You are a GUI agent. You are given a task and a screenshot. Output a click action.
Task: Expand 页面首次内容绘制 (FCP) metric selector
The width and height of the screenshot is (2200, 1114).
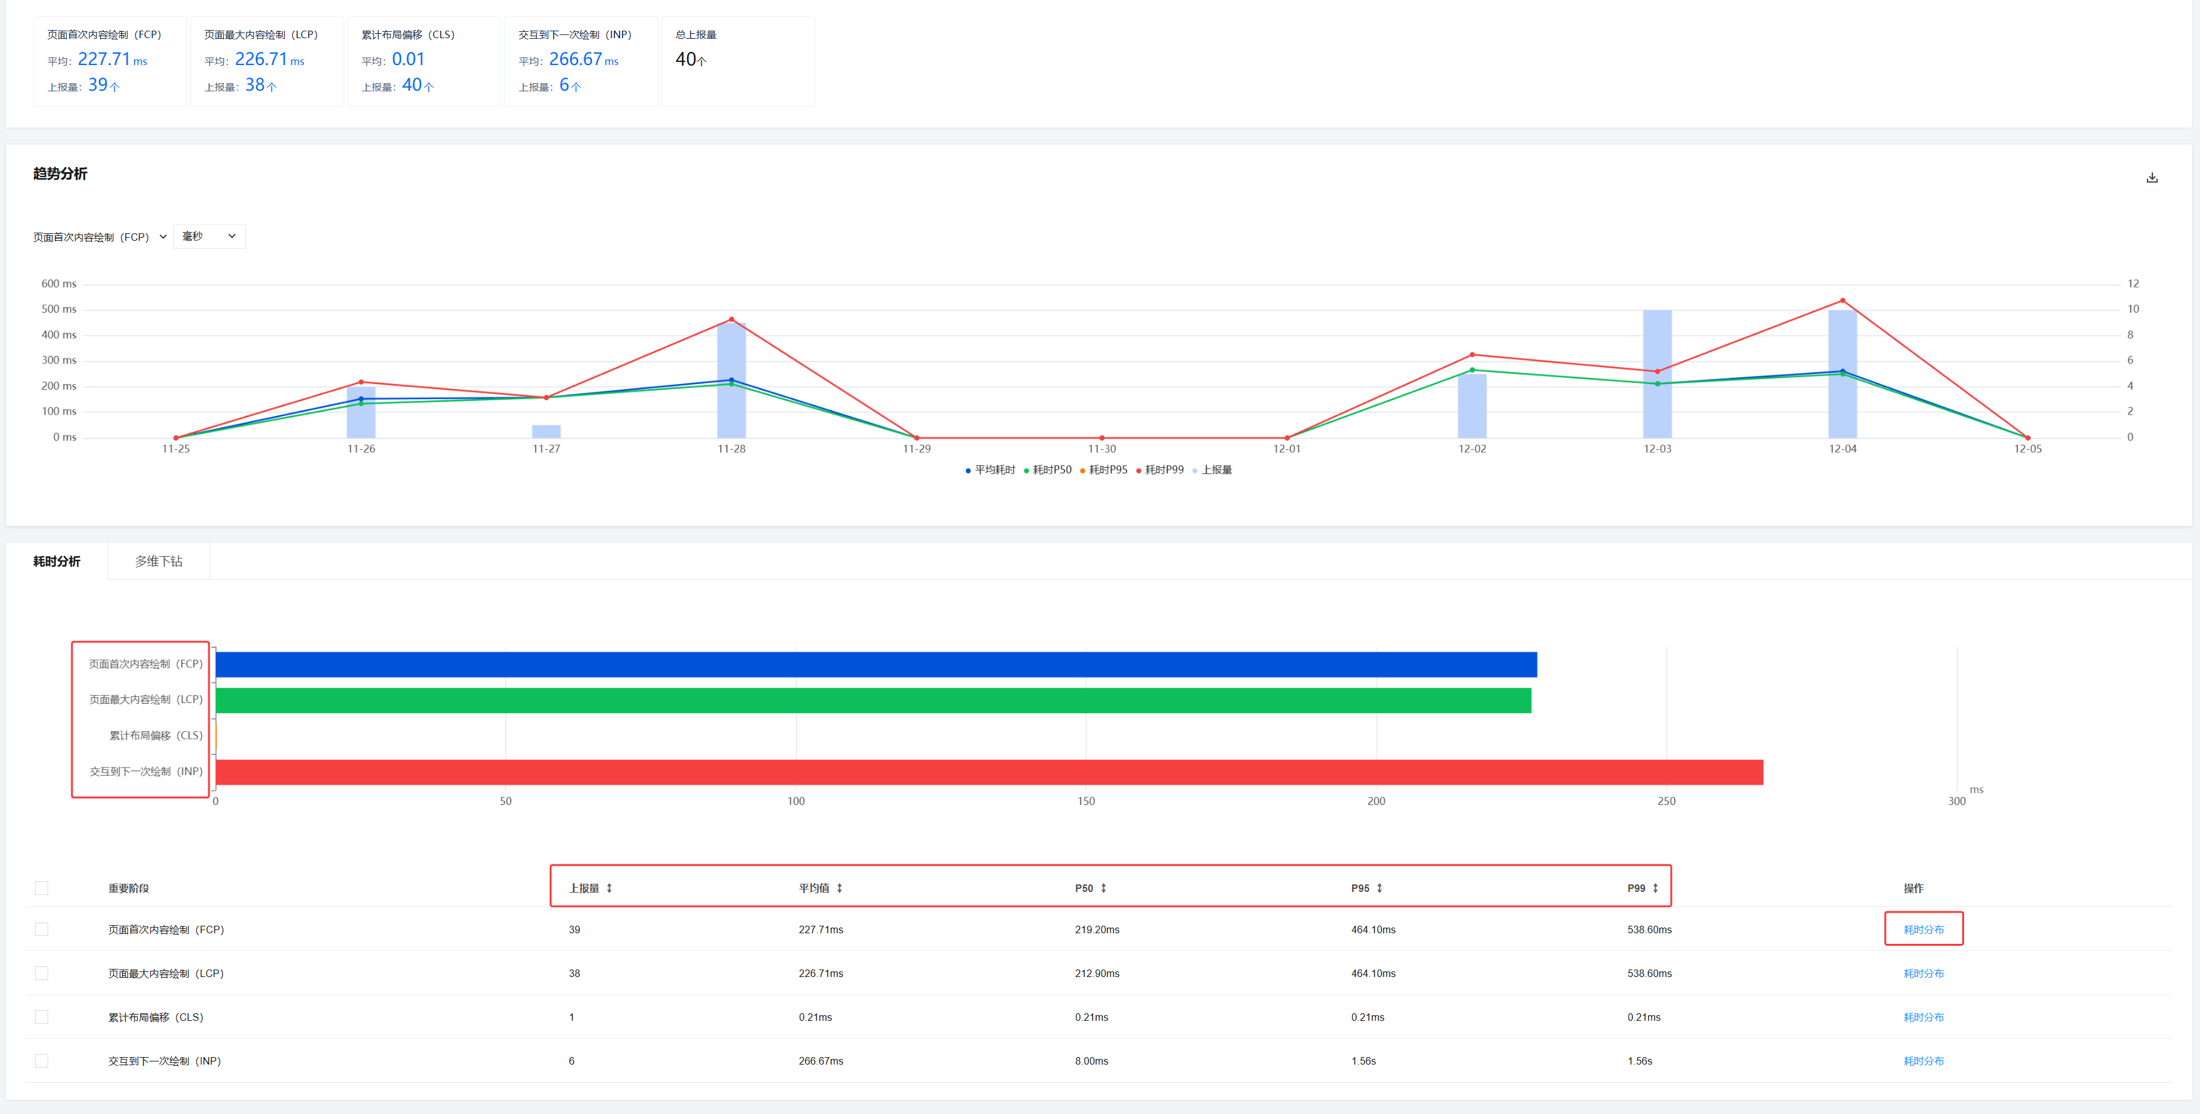100,237
